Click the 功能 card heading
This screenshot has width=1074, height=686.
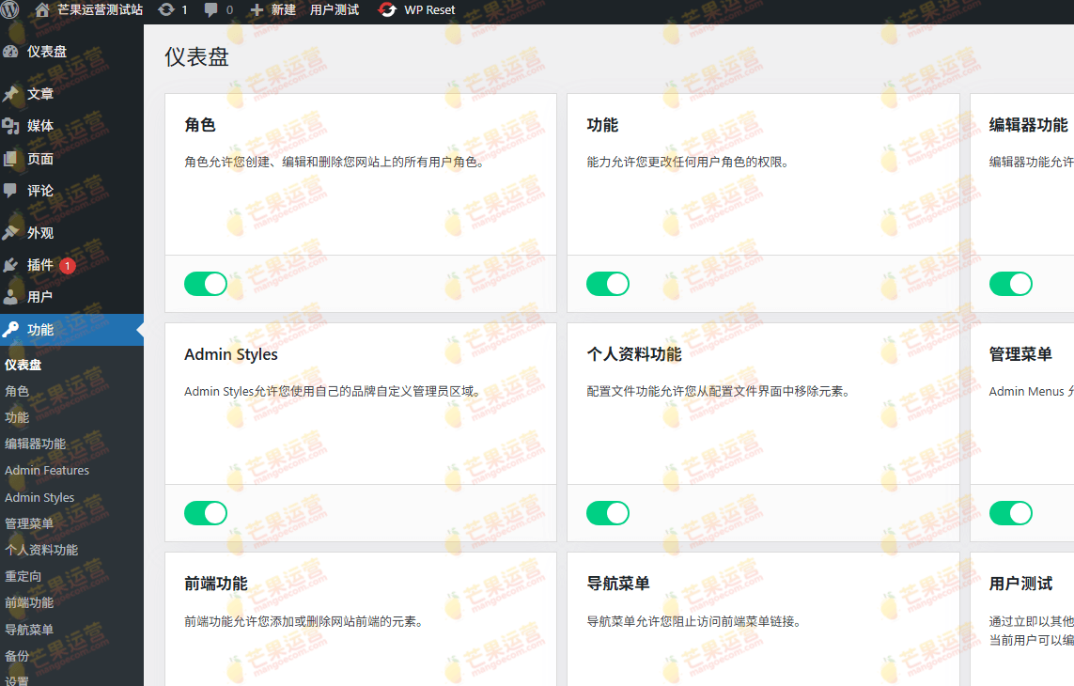602,125
